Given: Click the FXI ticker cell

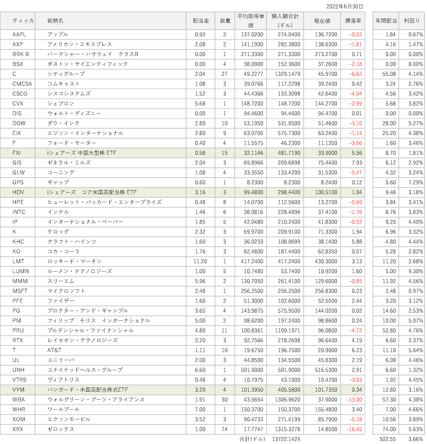Looking at the screenshot, I should [18, 153].
